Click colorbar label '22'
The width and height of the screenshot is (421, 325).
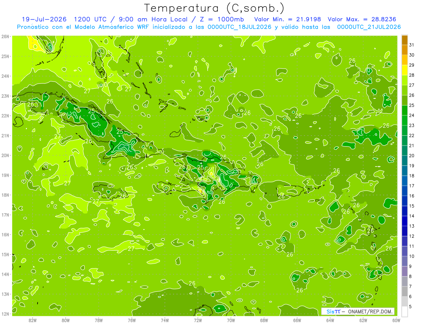coord(412,135)
